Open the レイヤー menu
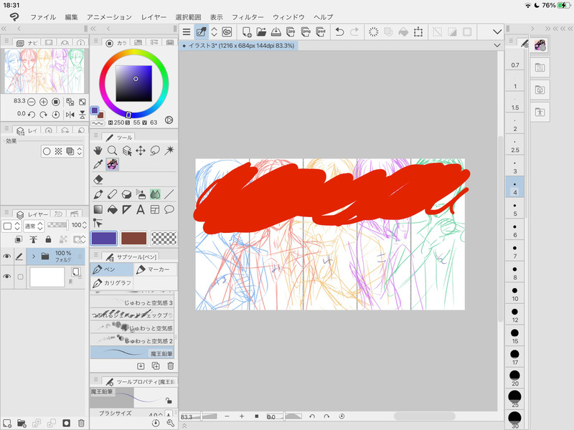This screenshot has height=430, width=574. (154, 16)
